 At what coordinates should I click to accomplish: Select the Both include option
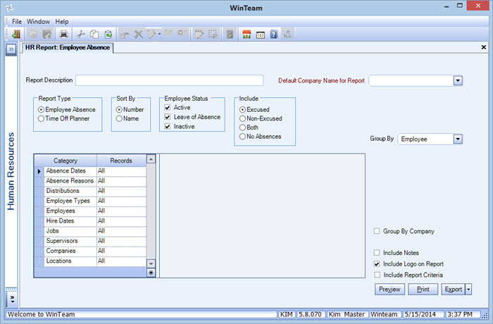pyautogui.click(x=249, y=127)
